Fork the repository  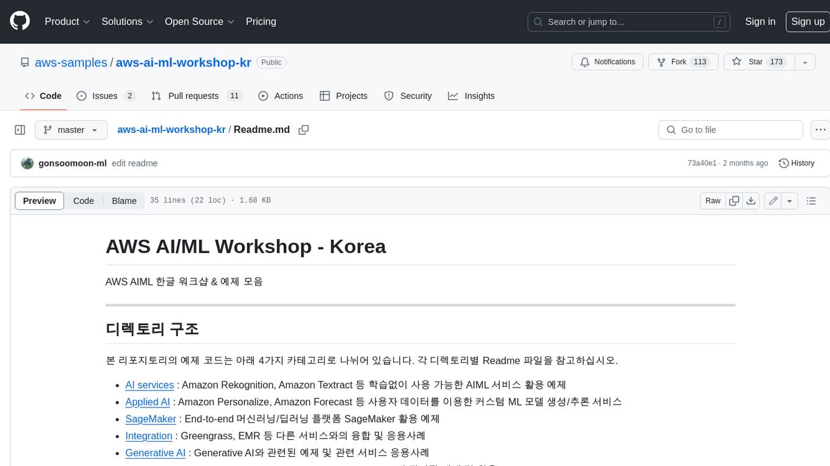pos(682,62)
